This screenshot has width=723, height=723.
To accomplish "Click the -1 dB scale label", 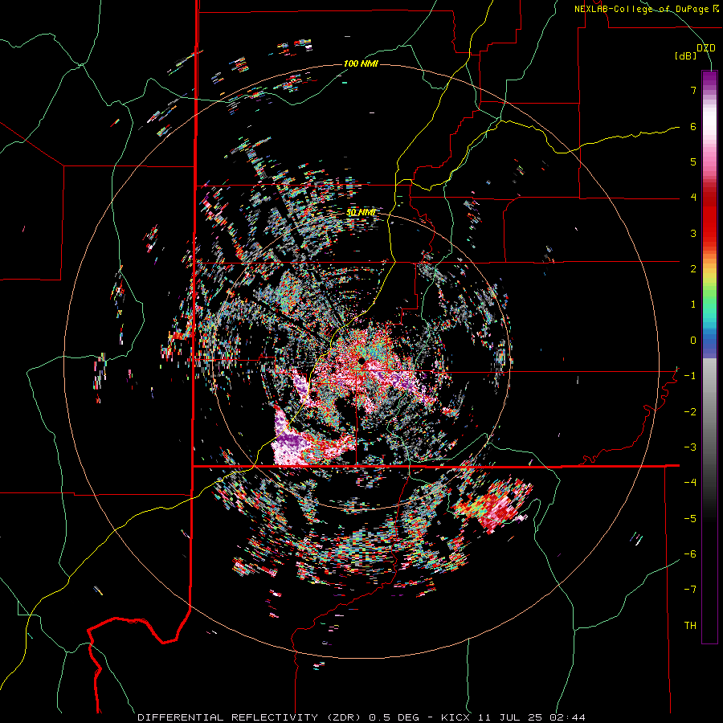I will (690, 376).
